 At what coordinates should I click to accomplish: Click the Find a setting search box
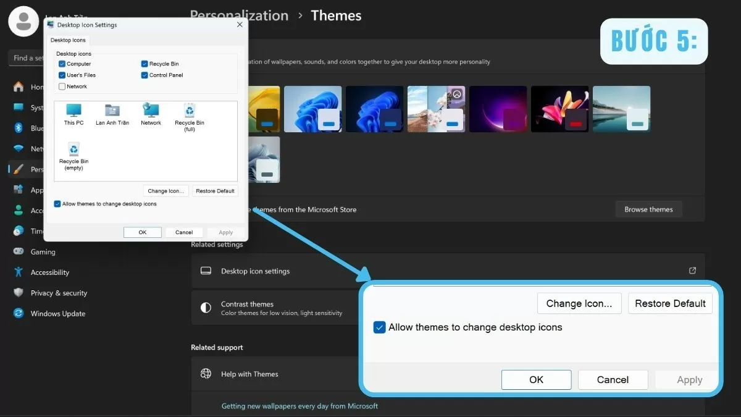pyautogui.click(x=25, y=57)
